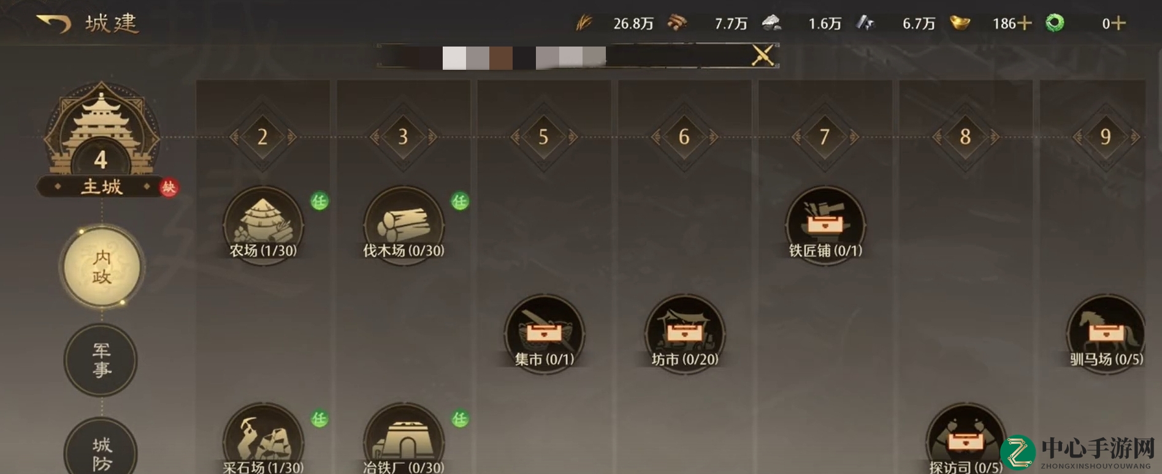Select the 集市 market building
Screen dimensions: 1162x474
pyautogui.click(x=544, y=334)
